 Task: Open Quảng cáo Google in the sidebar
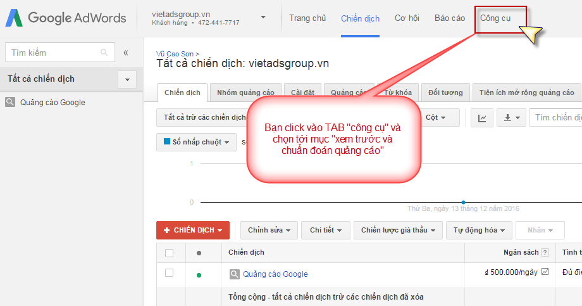[x=53, y=102]
